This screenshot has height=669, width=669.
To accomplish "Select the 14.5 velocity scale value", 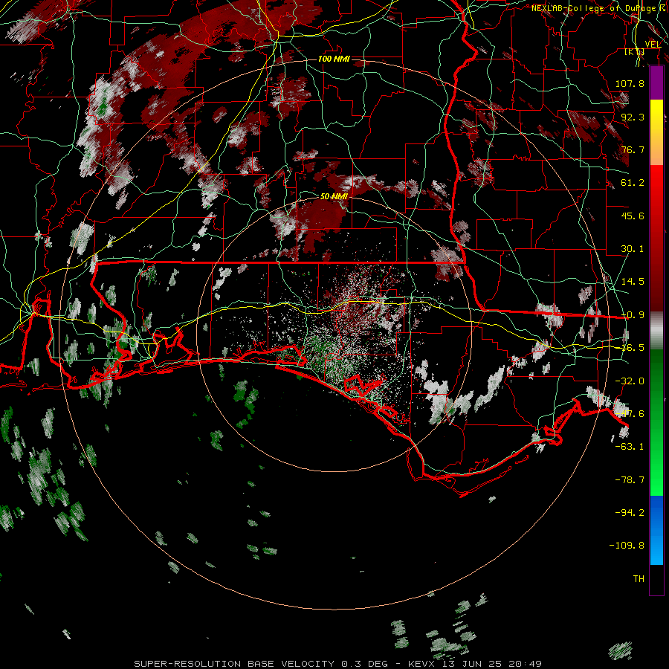I will click(x=633, y=282).
